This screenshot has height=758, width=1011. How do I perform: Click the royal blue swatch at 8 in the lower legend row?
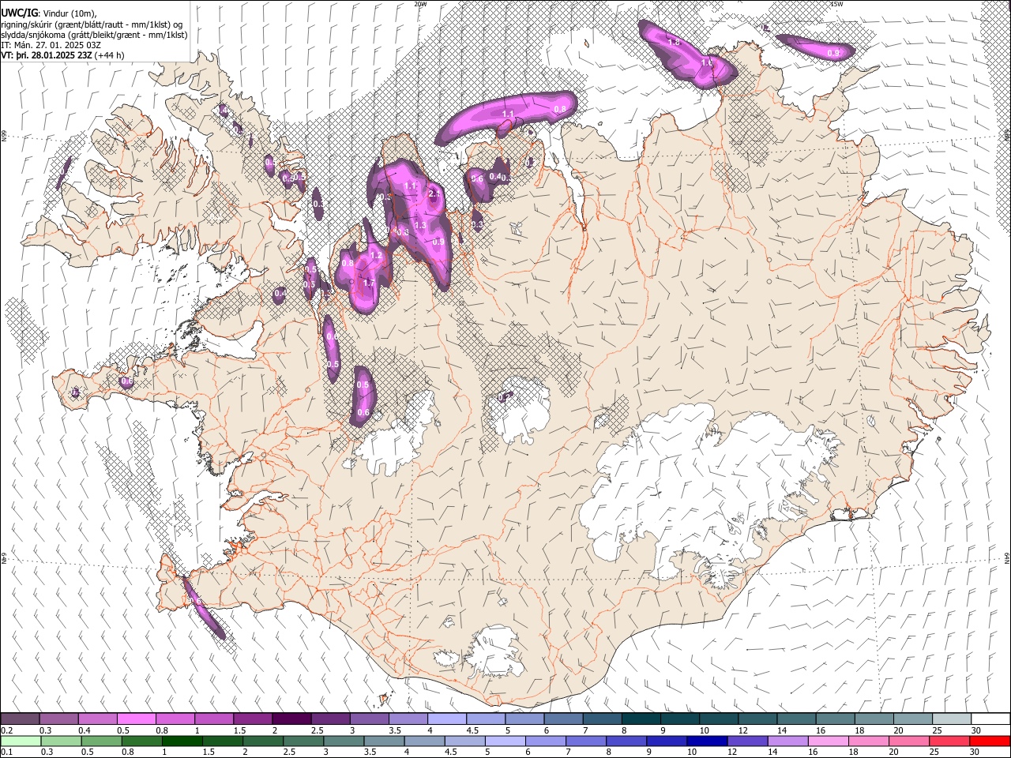[x=626, y=741]
